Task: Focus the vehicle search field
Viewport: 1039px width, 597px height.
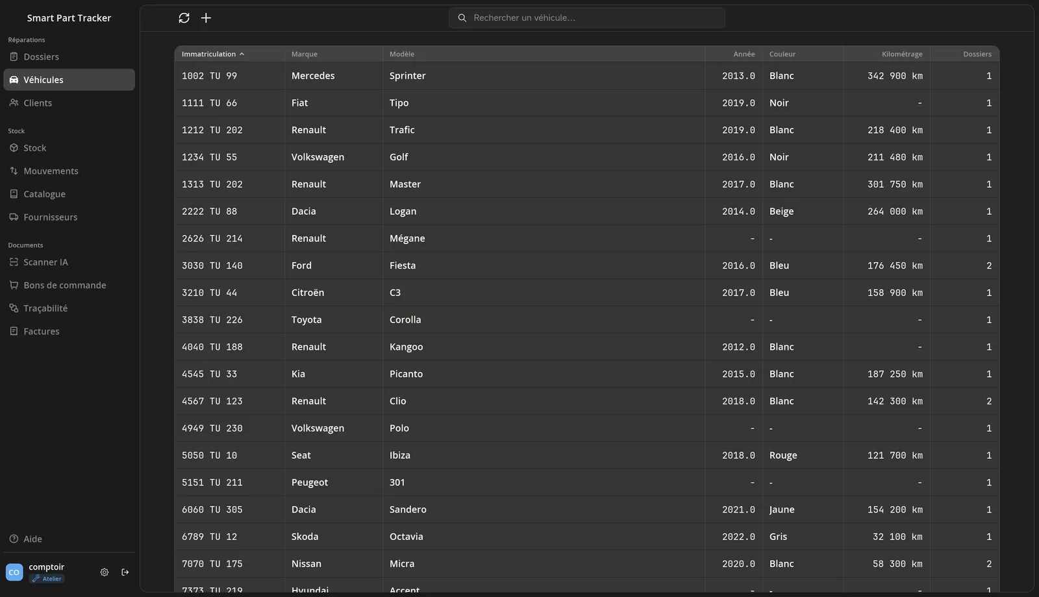Action: pyautogui.click(x=587, y=18)
